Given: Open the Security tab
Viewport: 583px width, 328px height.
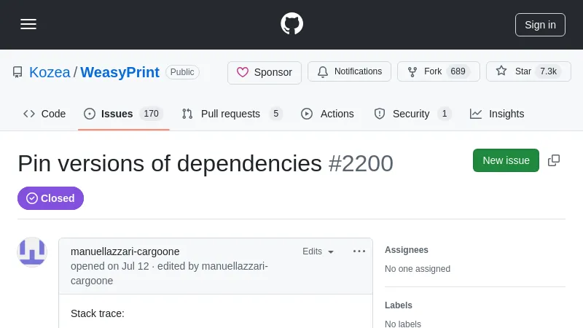Looking at the screenshot, I should 412,114.
